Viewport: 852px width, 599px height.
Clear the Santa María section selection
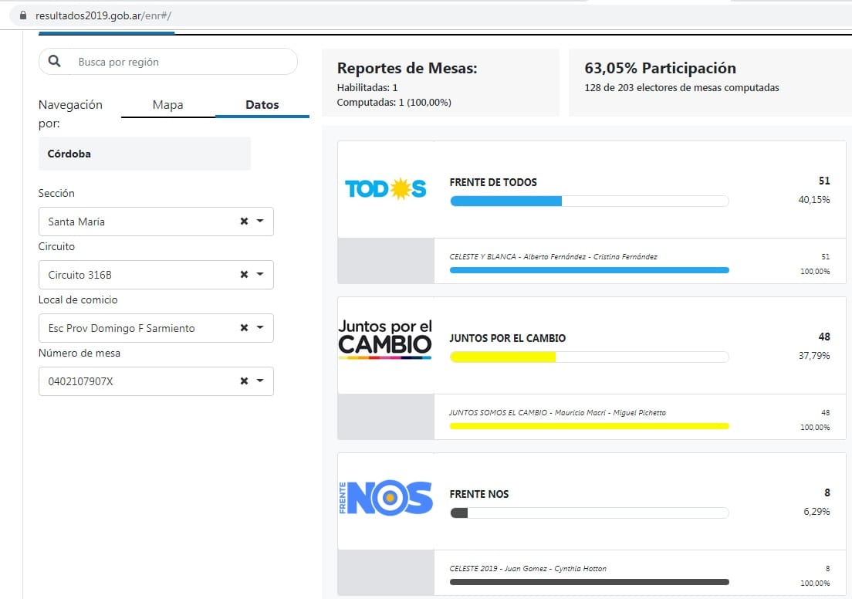pos(244,222)
